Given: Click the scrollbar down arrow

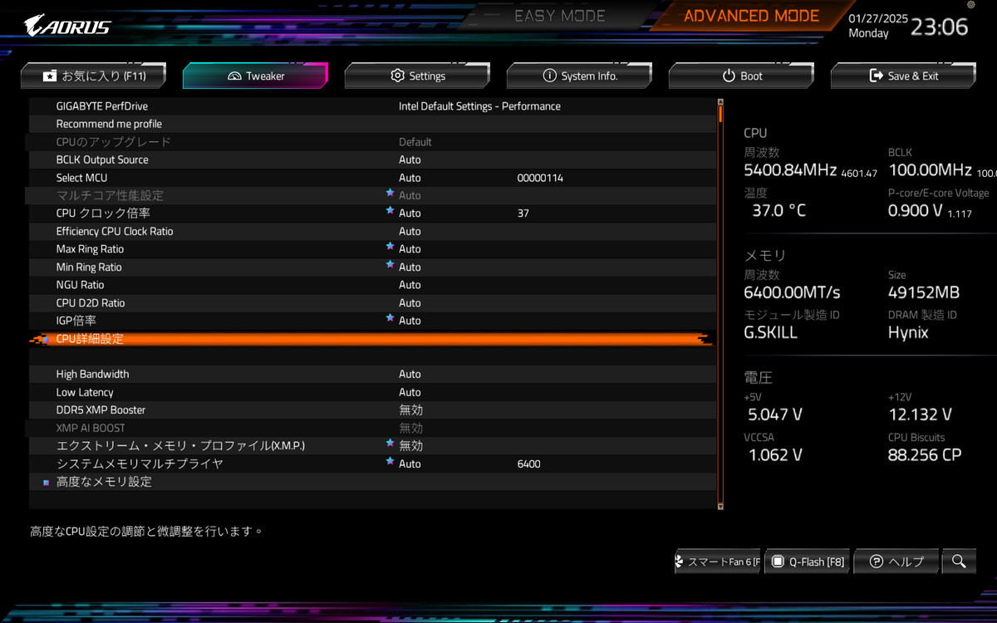Looking at the screenshot, I should [x=720, y=506].
